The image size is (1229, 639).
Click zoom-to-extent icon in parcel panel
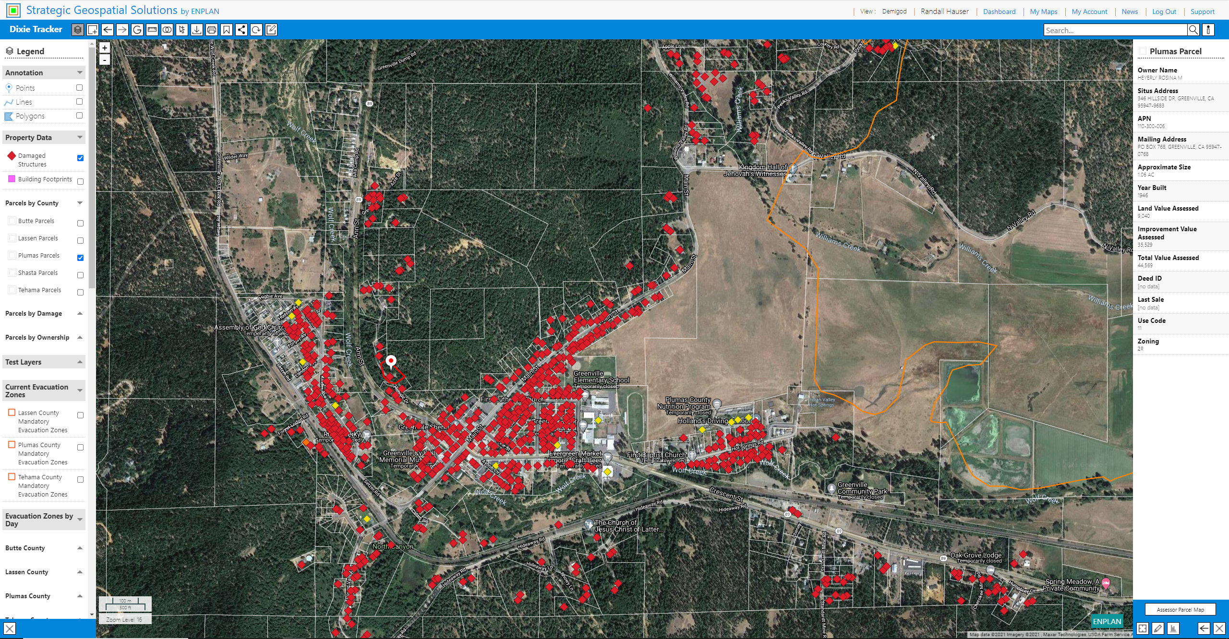coord(1143,628)
